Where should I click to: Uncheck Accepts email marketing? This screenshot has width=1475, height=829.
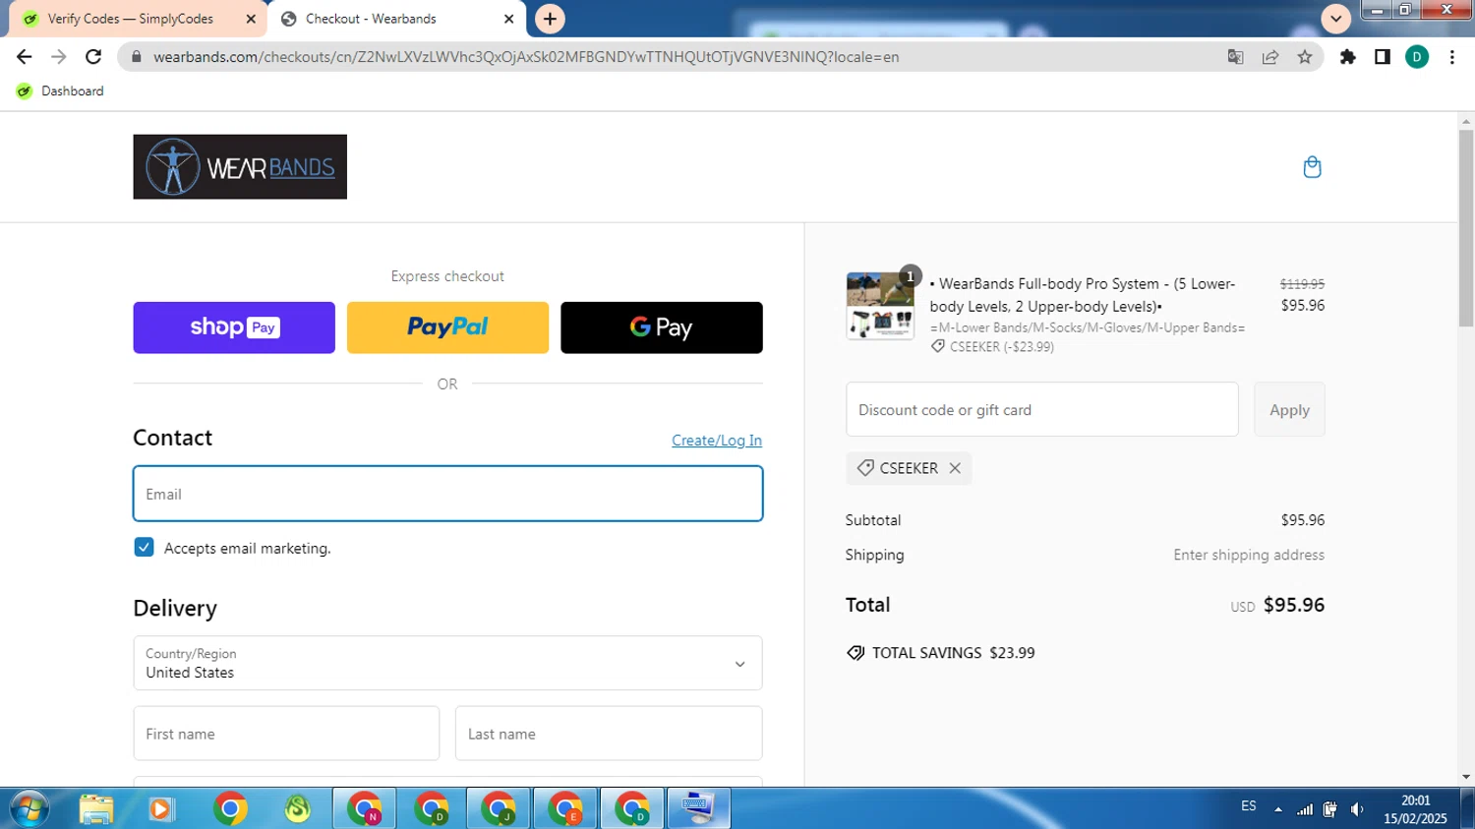(145, 548)
